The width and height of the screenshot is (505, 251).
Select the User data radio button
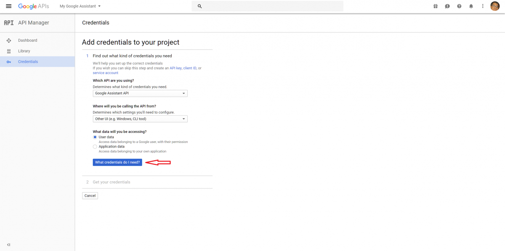(x=95, y=137)
